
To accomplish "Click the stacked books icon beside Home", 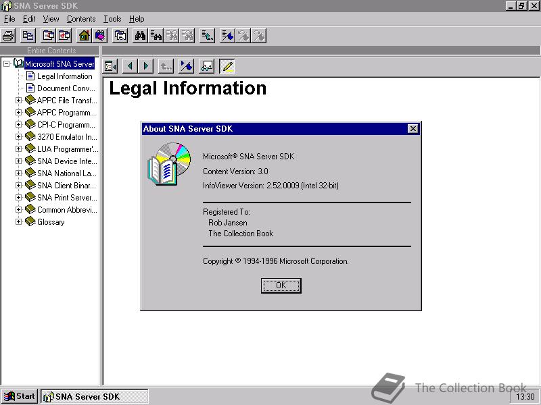I will pos(99,36).
